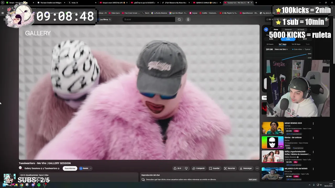
Task: Open the Video Epico bookmark
Action: [114, 13]
